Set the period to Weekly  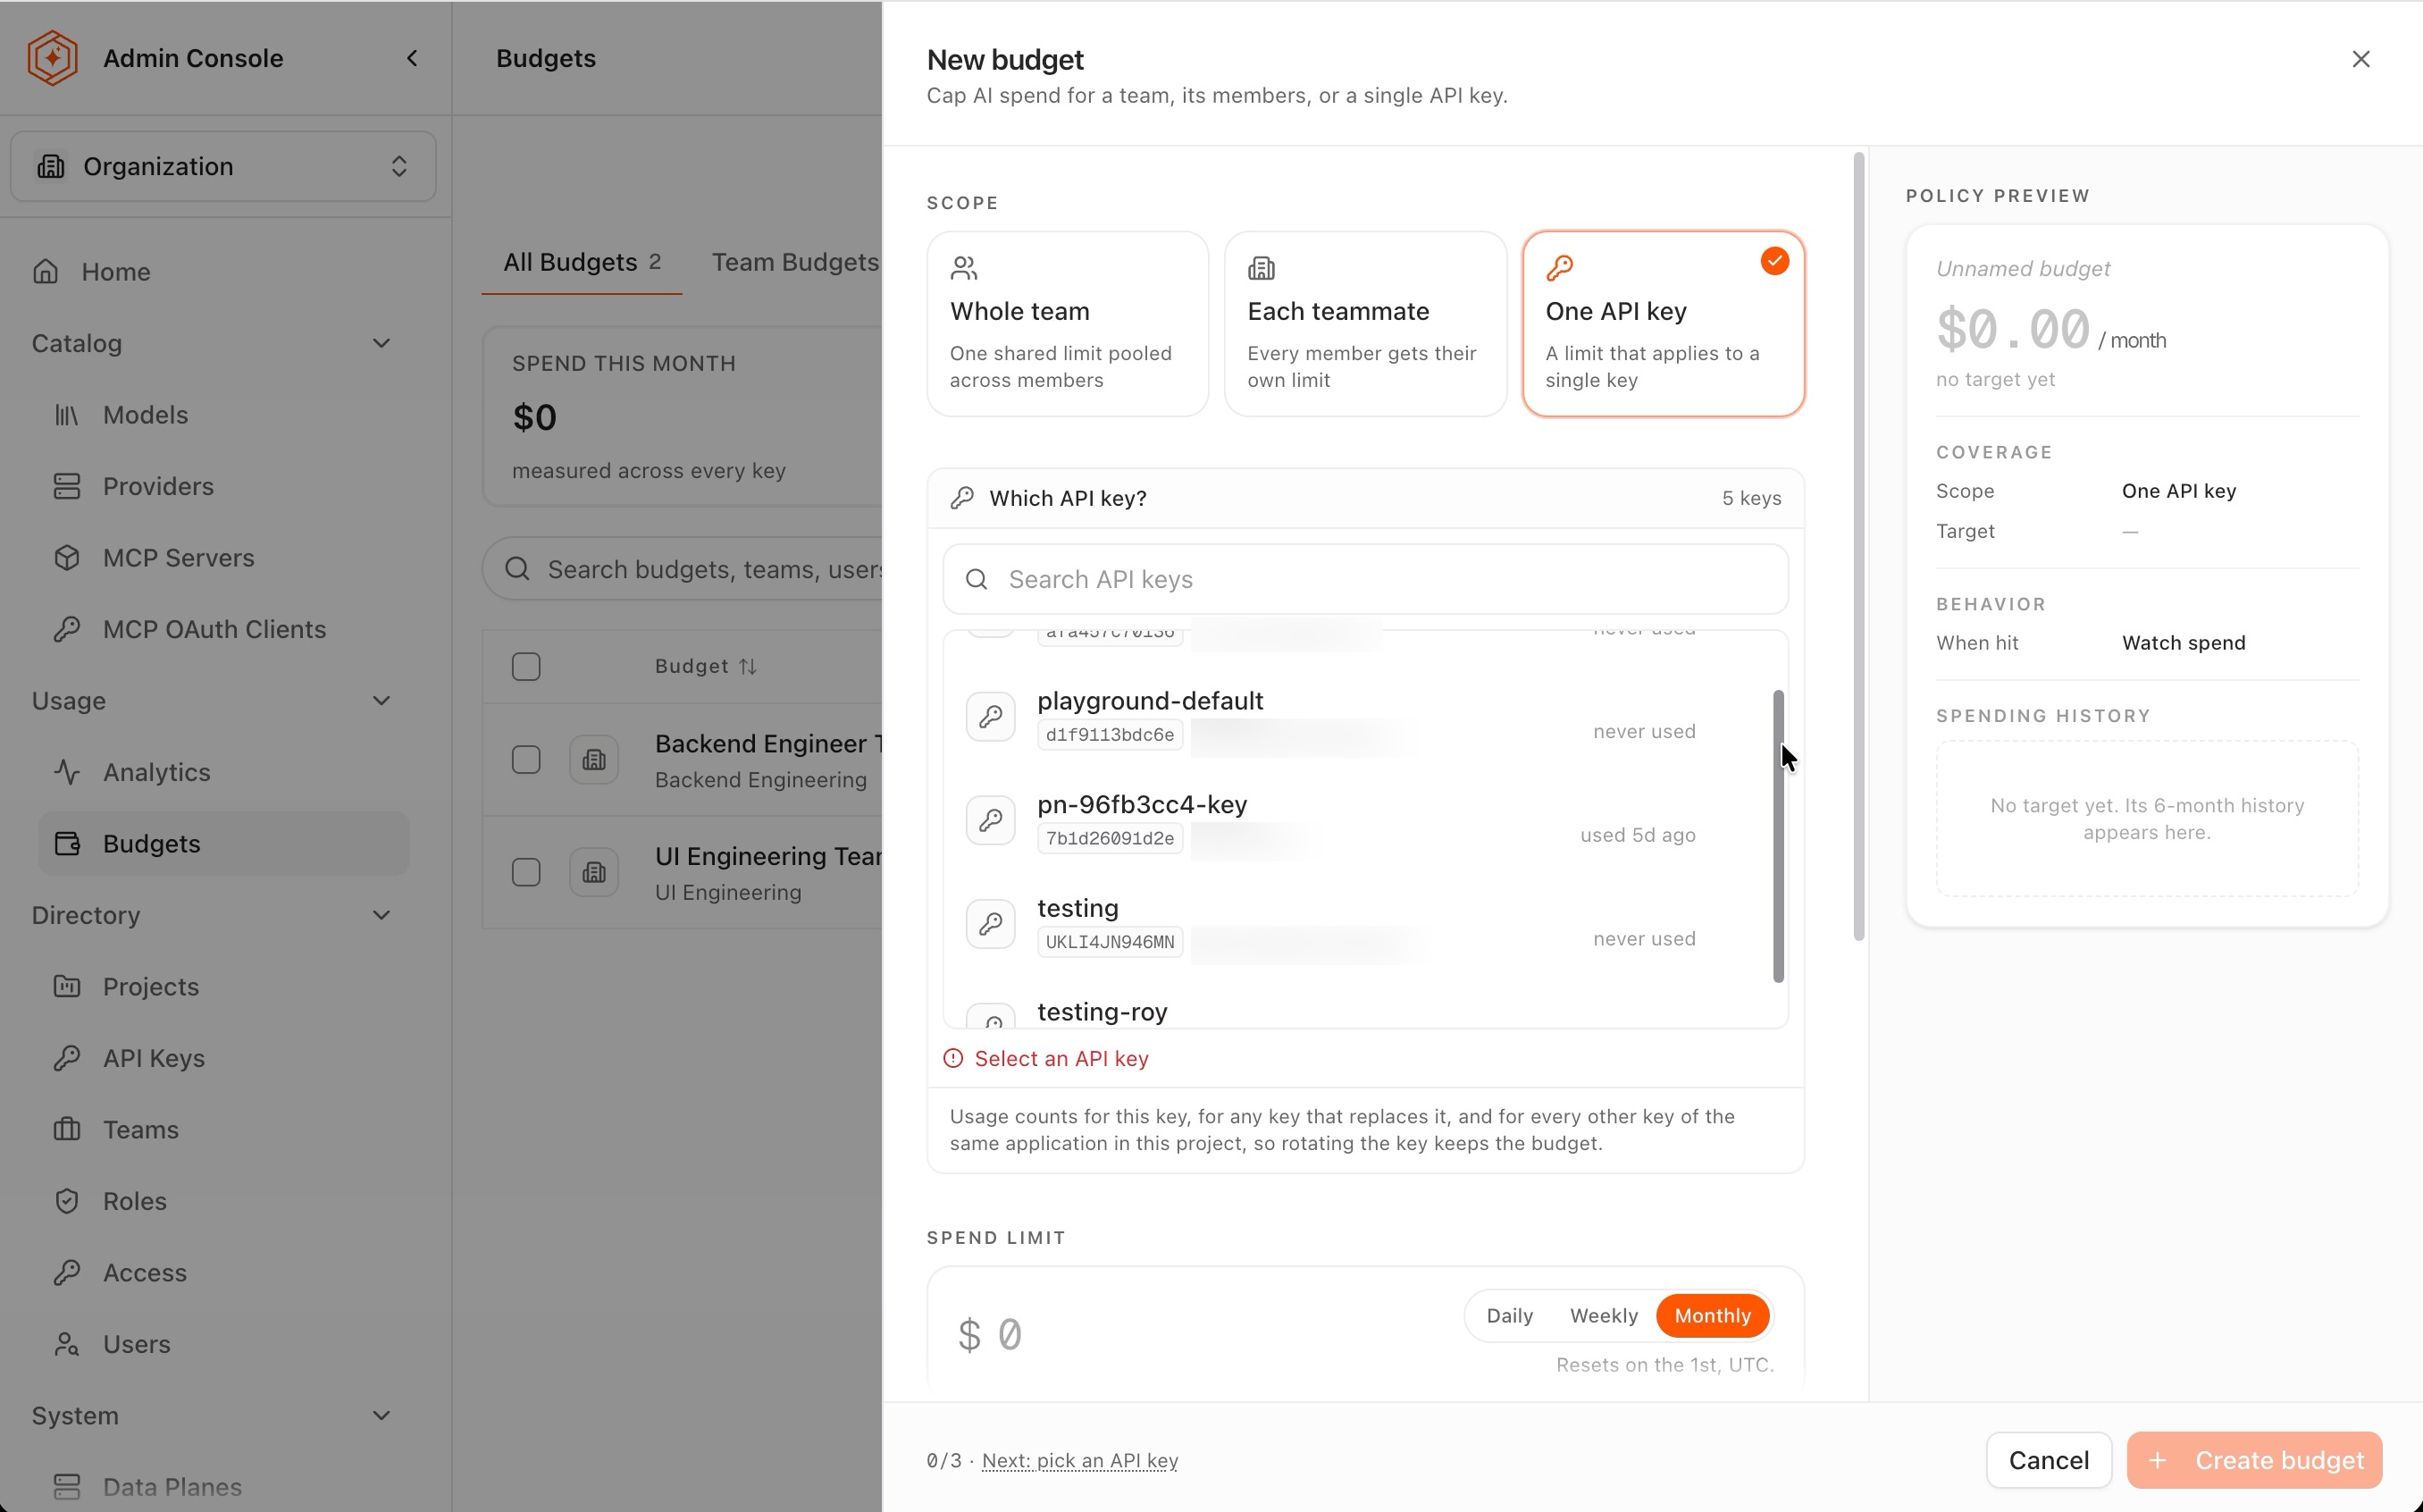pos(1604,1316)
